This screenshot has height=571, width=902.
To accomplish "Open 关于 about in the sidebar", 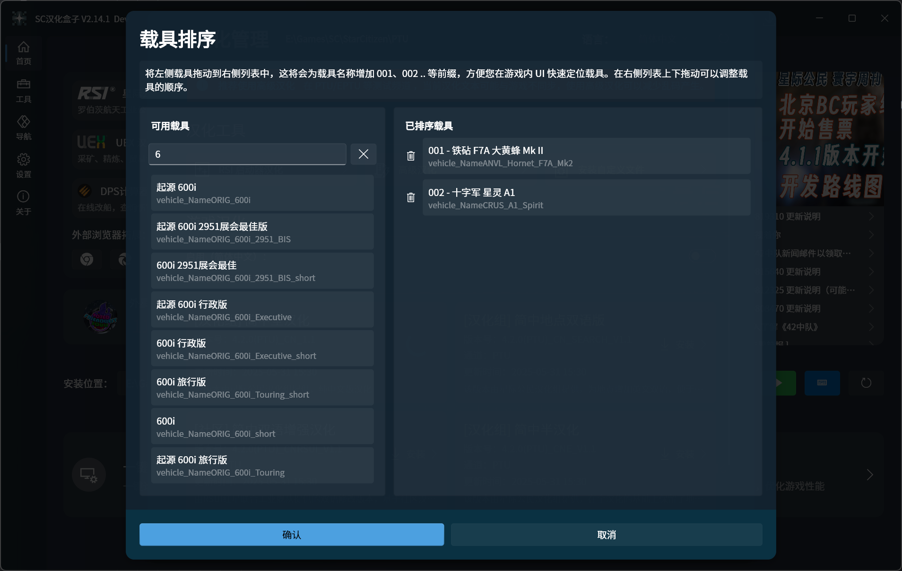I will pos(24,203).
